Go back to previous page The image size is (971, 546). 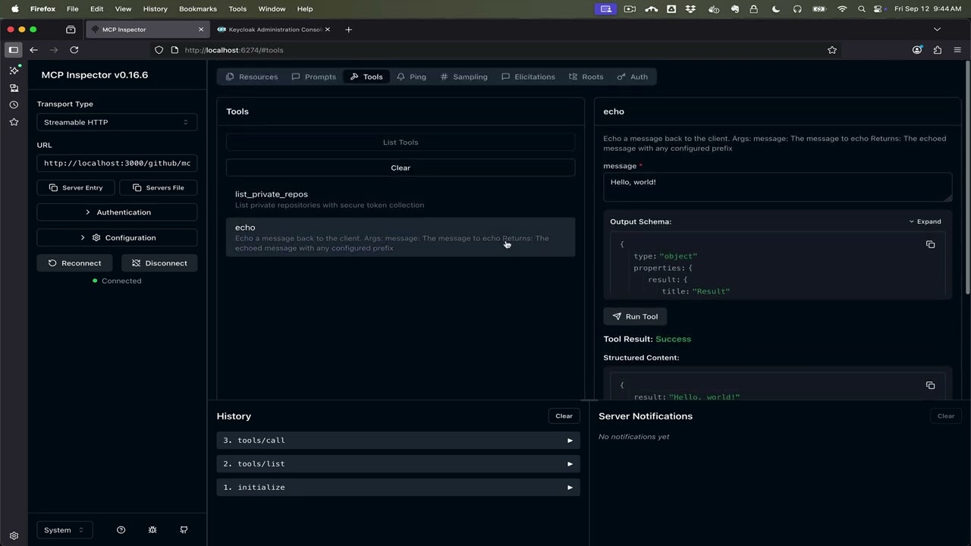(33, 50)
